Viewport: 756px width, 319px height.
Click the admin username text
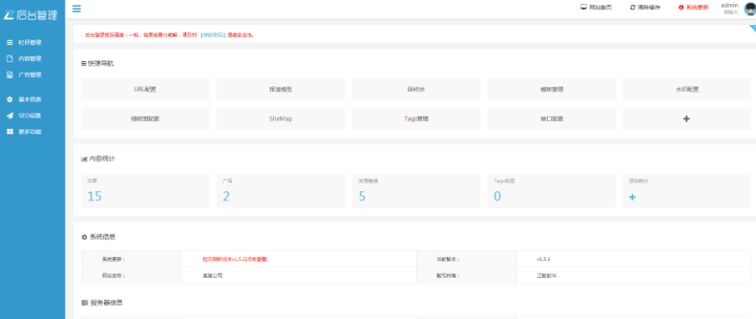[729, 5]
